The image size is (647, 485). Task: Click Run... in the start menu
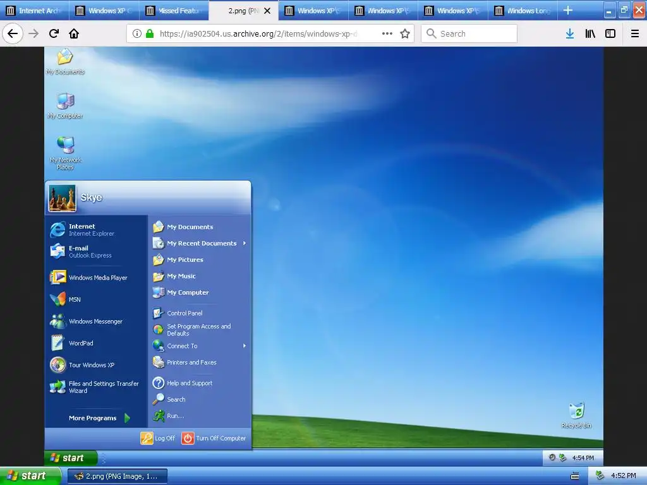(x=200, y=416)
